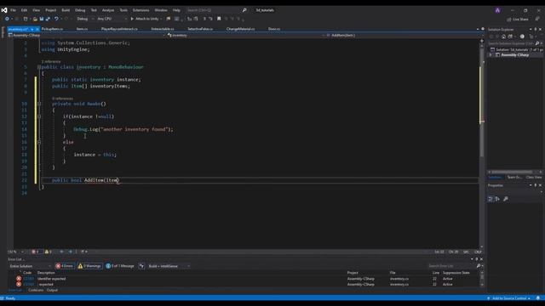Image resolution: width=545 pixels, height=306 pixels.
Task: Close the Solution Explorer panel
Action: (540, 30)
